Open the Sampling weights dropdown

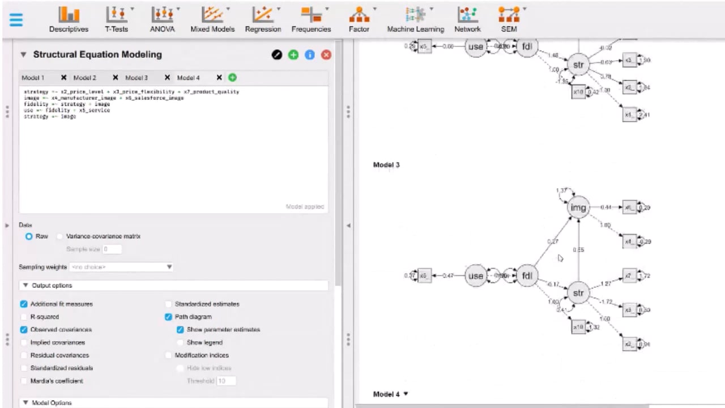[x=121, y=267]
